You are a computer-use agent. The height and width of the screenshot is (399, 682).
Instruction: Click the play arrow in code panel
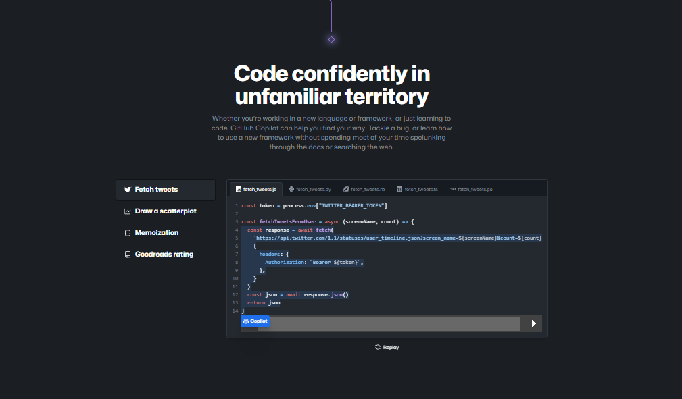click(534, 324)
